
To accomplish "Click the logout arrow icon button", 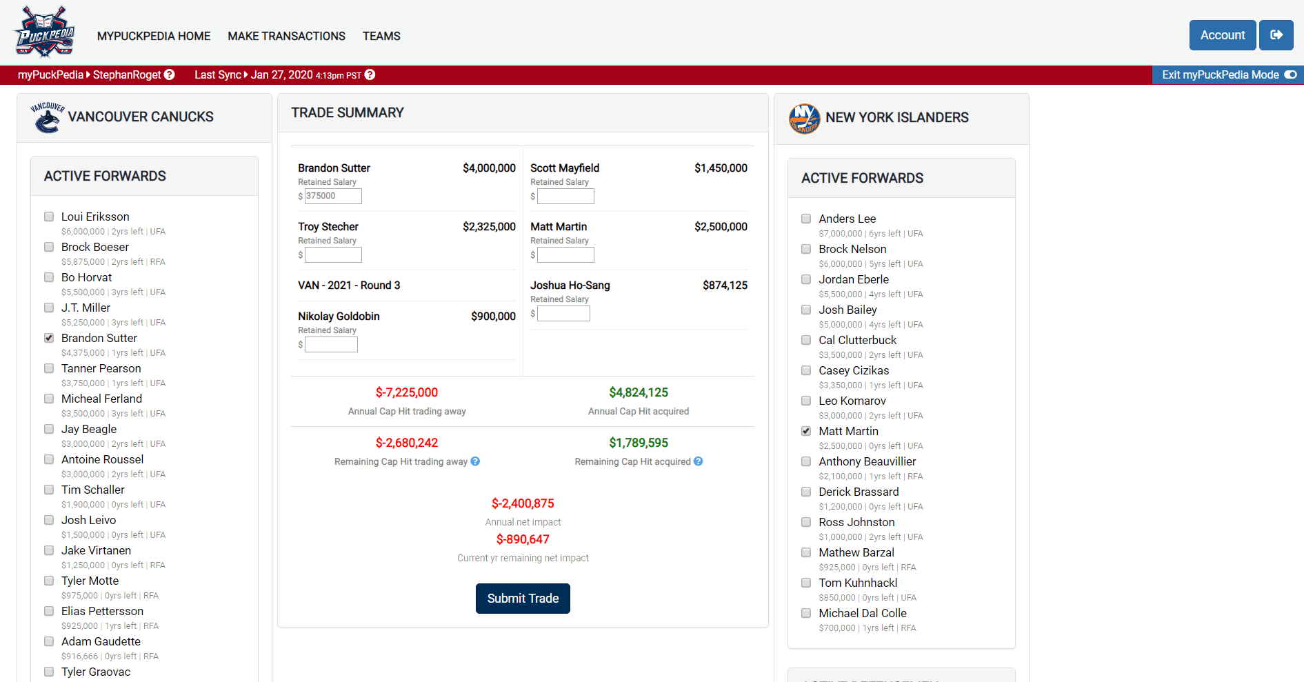I will click(1276, 35).
